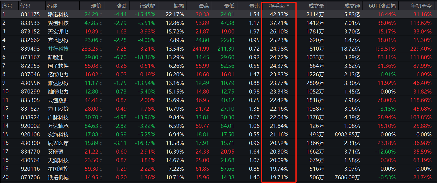Click the 振幅 value 22.17%
This screenshot has height=183, width=437.
point(175,14)
